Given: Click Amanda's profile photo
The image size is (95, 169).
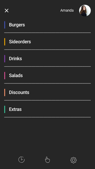Looking at the screenshot, I should (85, 11).
